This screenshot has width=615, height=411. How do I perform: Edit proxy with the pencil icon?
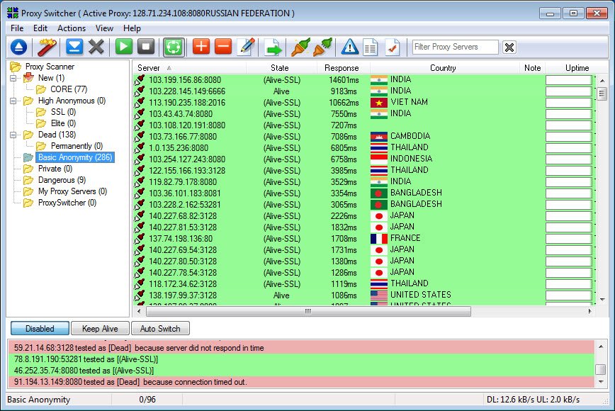point(247,47)
